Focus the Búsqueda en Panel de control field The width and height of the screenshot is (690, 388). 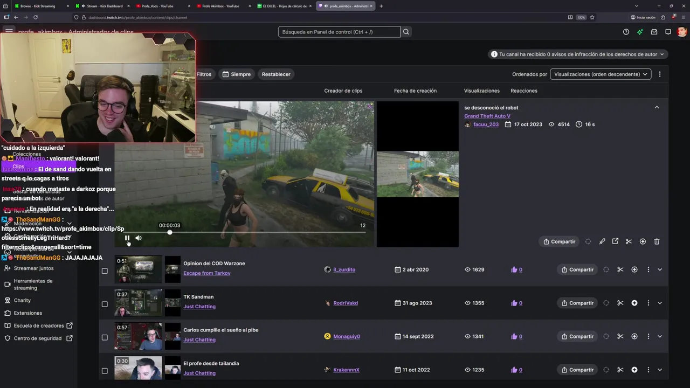339,32
